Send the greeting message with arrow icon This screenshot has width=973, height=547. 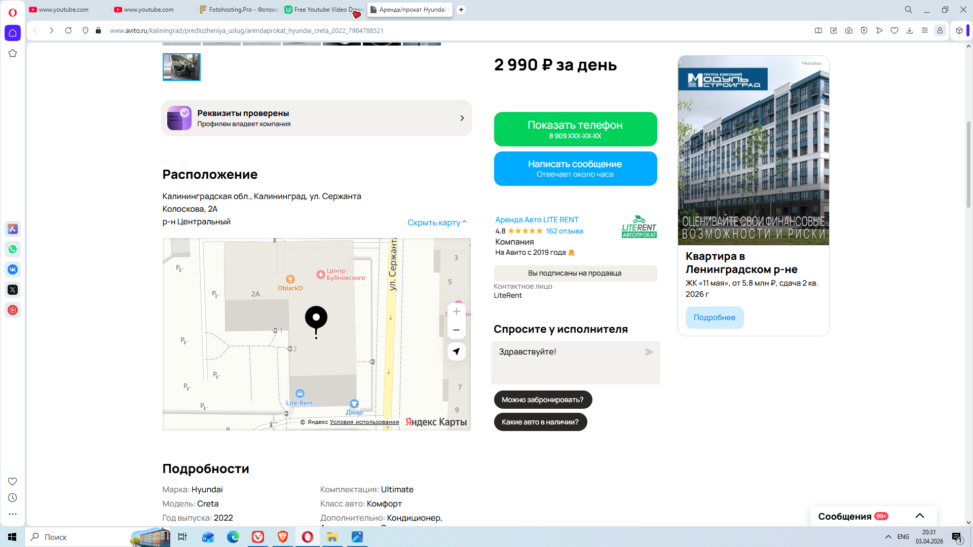coord(649,352)
